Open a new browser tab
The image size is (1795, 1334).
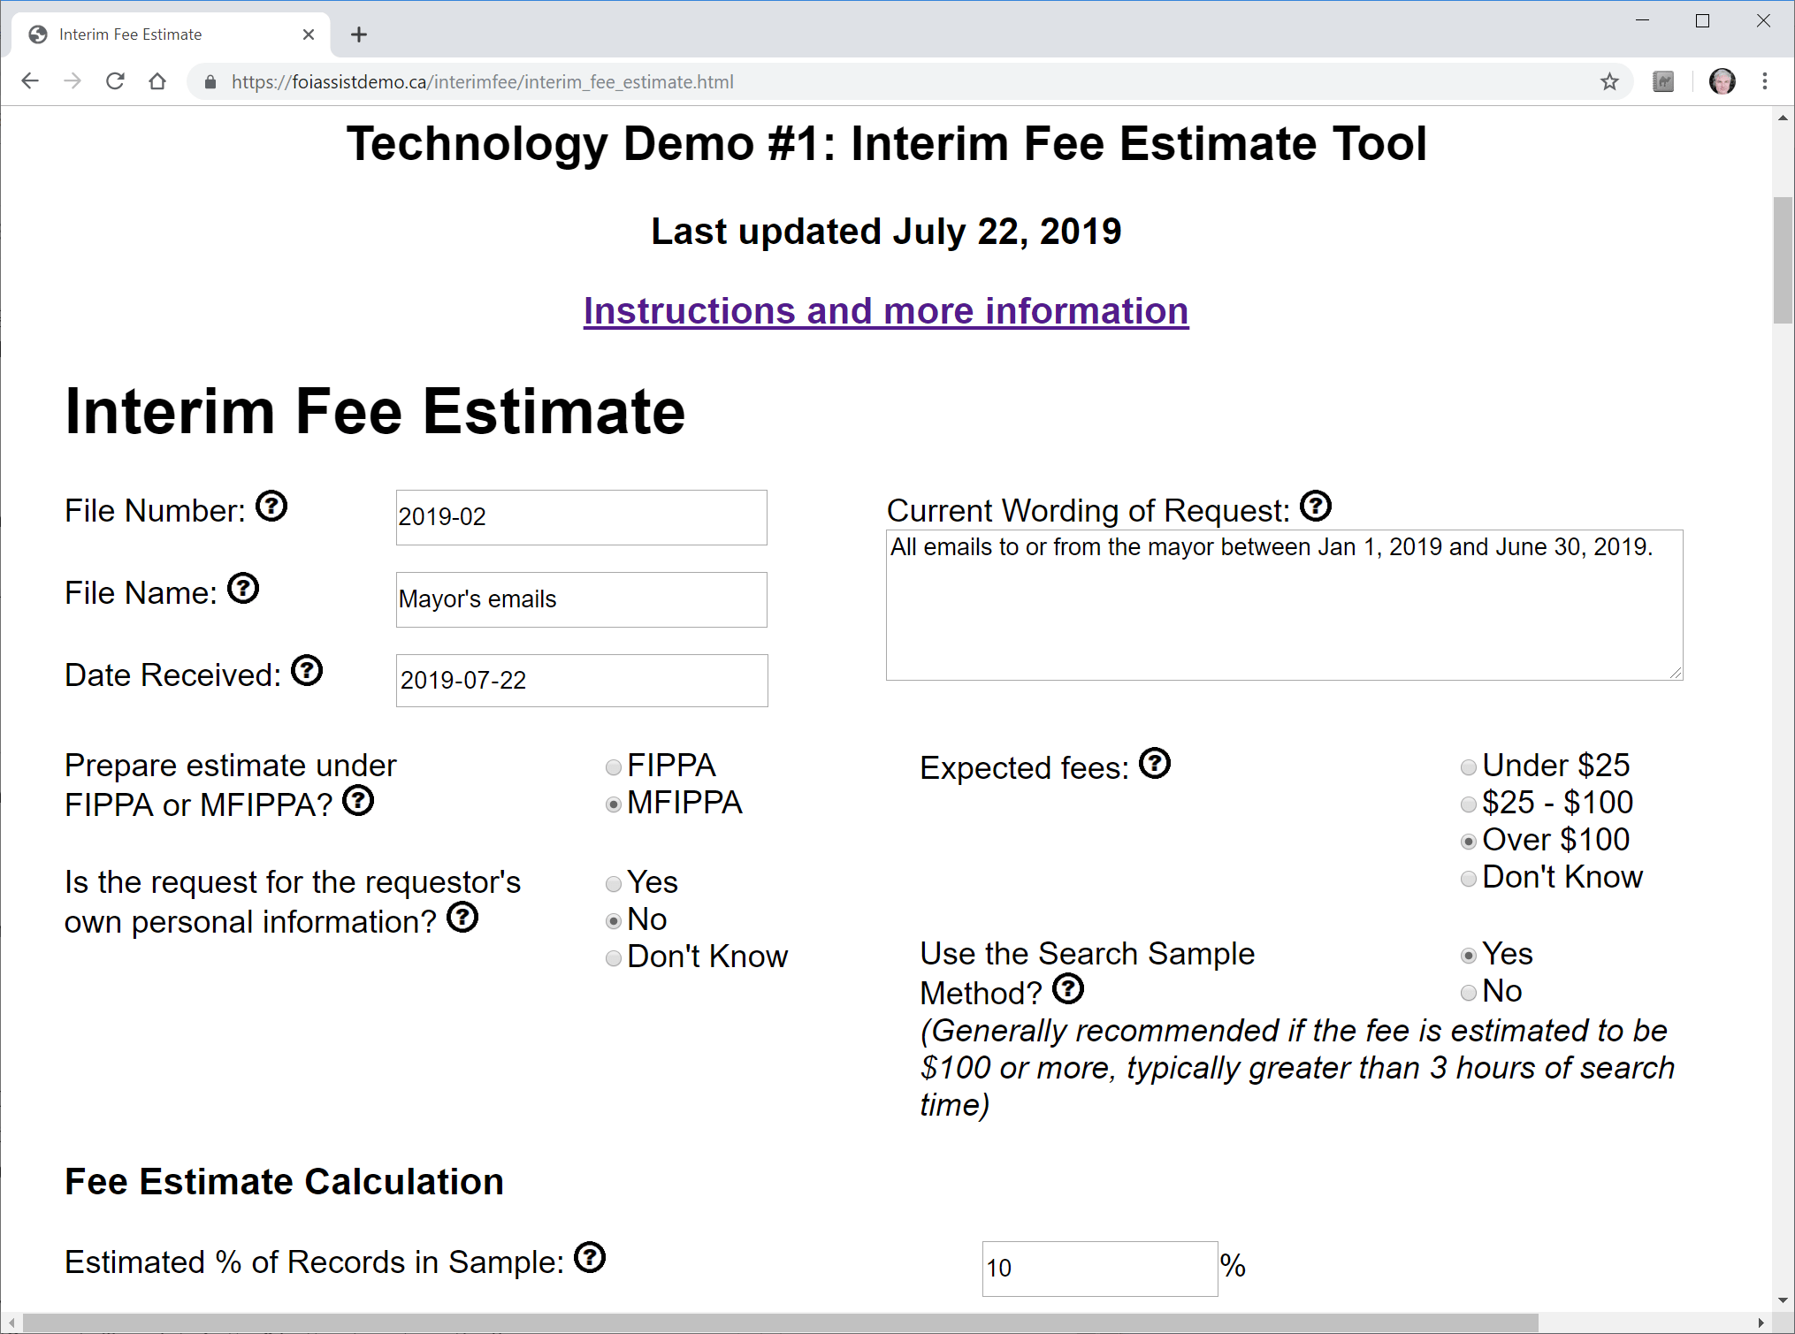359,34
